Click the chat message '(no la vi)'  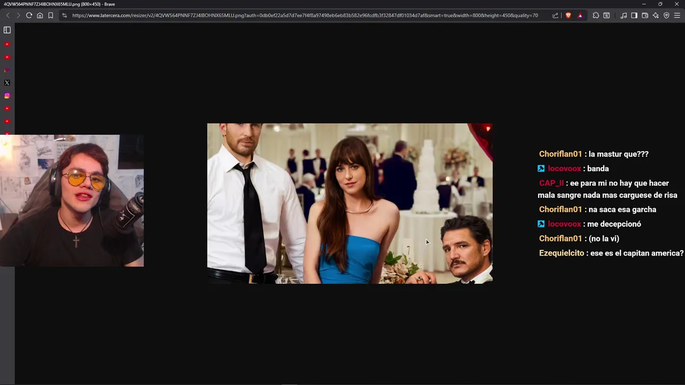[x=604, y=238]
